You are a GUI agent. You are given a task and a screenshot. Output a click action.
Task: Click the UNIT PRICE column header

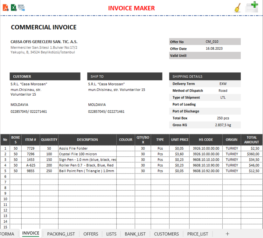coord(179,139)
